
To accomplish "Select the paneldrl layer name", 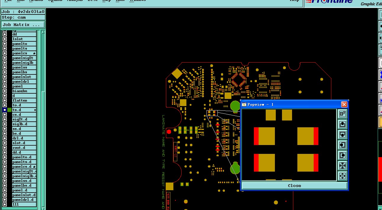I will [24, 82].
